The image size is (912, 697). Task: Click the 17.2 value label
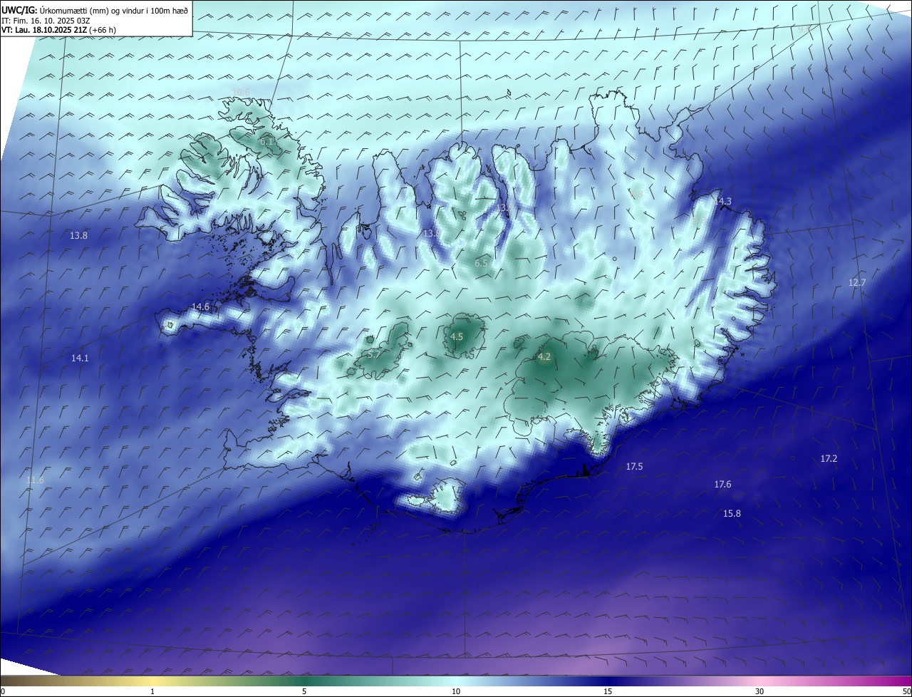pyautogui.click(x=829, y=459)
